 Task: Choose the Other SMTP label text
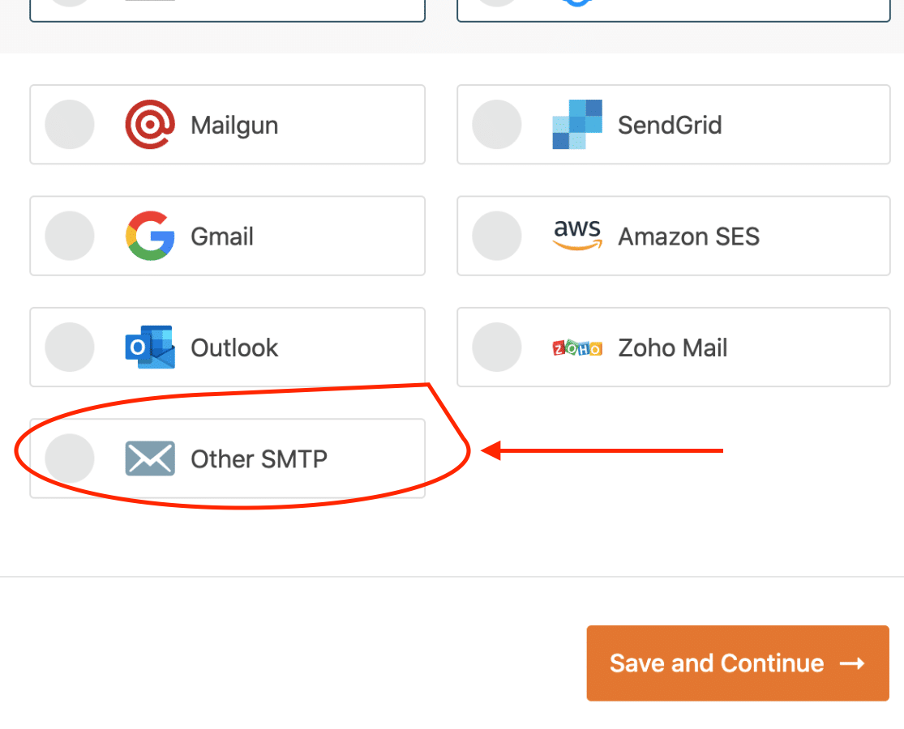[x=259, y=459]
